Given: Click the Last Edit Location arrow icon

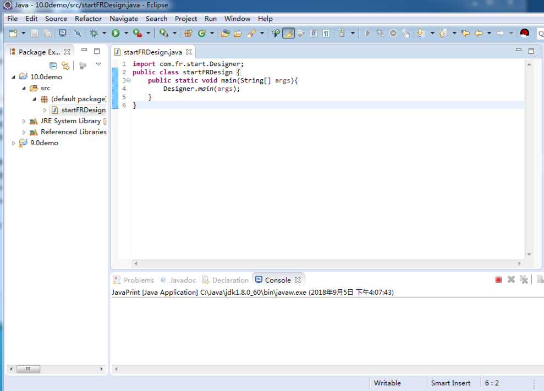Looking at the screenshot, I should pyautogui.click(x=465, y=34).
